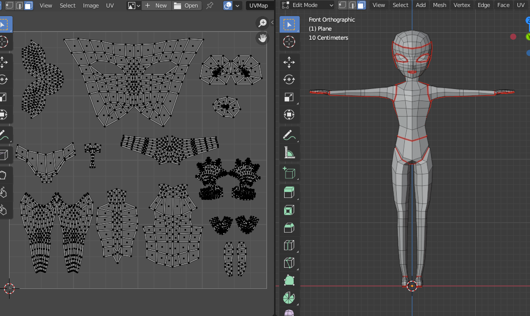530x316 pixels.
Task: Activate the Grab tool in UV editor
Action: 3,175
